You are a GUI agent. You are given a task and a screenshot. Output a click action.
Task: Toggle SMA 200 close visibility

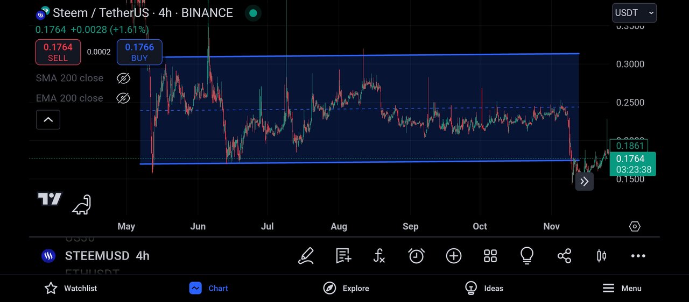pyautogui.click(x=123, y=78)
